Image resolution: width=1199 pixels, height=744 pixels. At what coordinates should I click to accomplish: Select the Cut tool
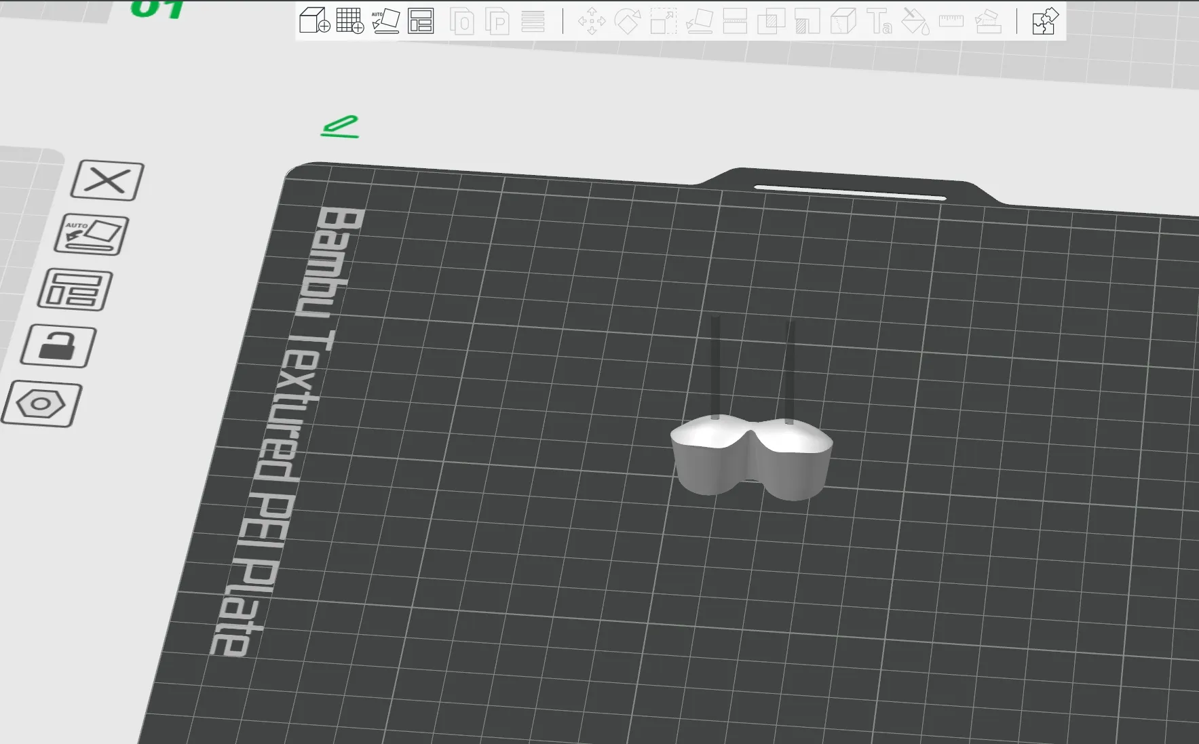735,21
